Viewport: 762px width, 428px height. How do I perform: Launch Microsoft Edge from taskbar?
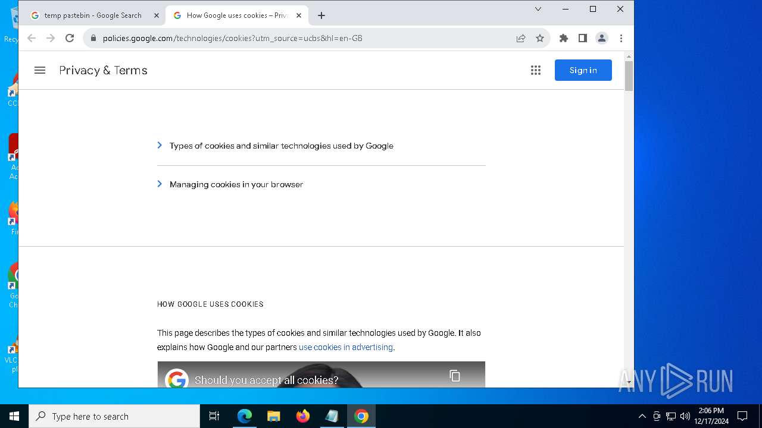point(245,416)
